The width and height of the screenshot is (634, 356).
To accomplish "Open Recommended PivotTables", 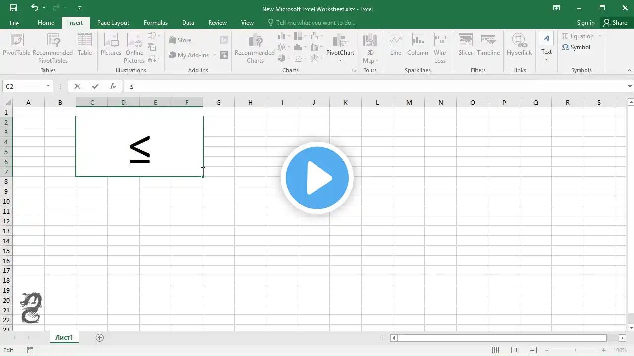I will (x=53, y=48).
